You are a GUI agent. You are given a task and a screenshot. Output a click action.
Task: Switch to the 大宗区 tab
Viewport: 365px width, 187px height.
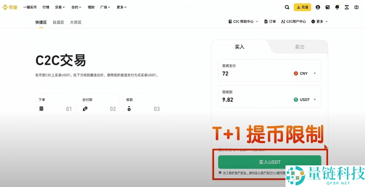coord(76,22)
